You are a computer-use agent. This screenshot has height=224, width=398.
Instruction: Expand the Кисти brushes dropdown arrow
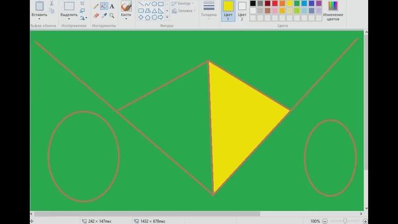[126, 19]
